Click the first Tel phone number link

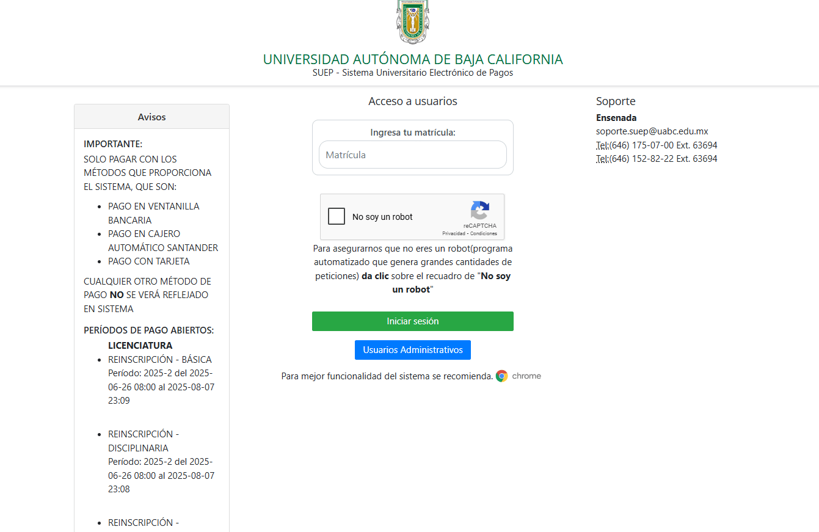657,145
